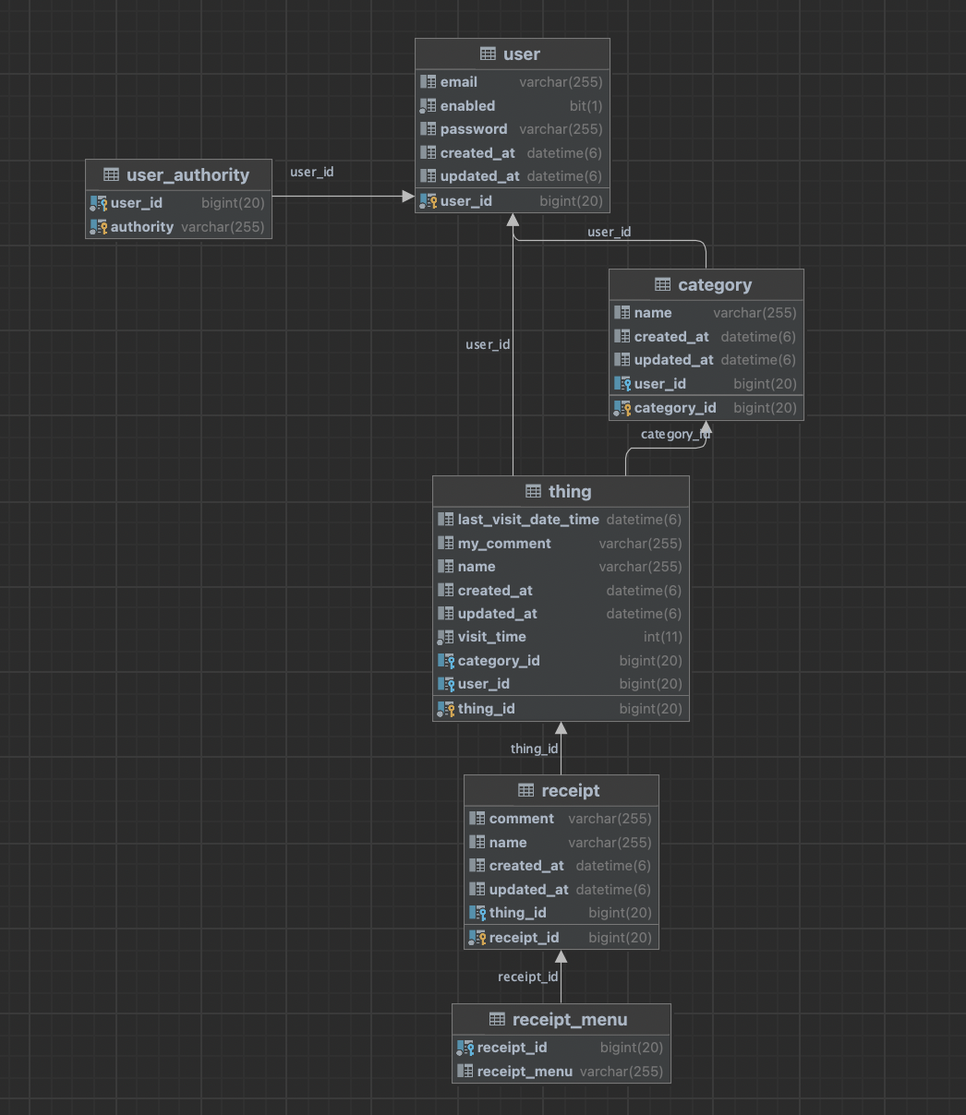Click the column icon beside email field
This screenshot has width=966, height=1115.
point(429,82)
